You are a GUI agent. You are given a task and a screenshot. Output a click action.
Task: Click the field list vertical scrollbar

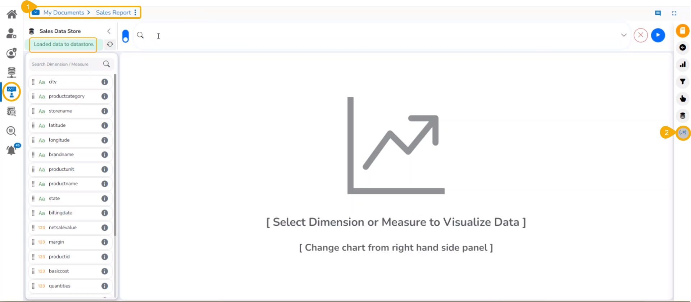(x=115, y=155)
